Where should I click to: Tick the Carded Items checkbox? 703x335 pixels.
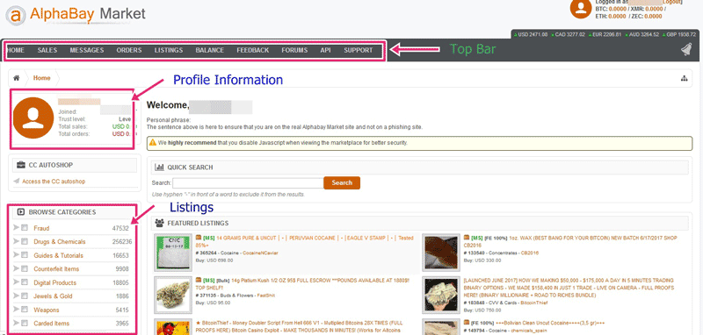point(25,323)
